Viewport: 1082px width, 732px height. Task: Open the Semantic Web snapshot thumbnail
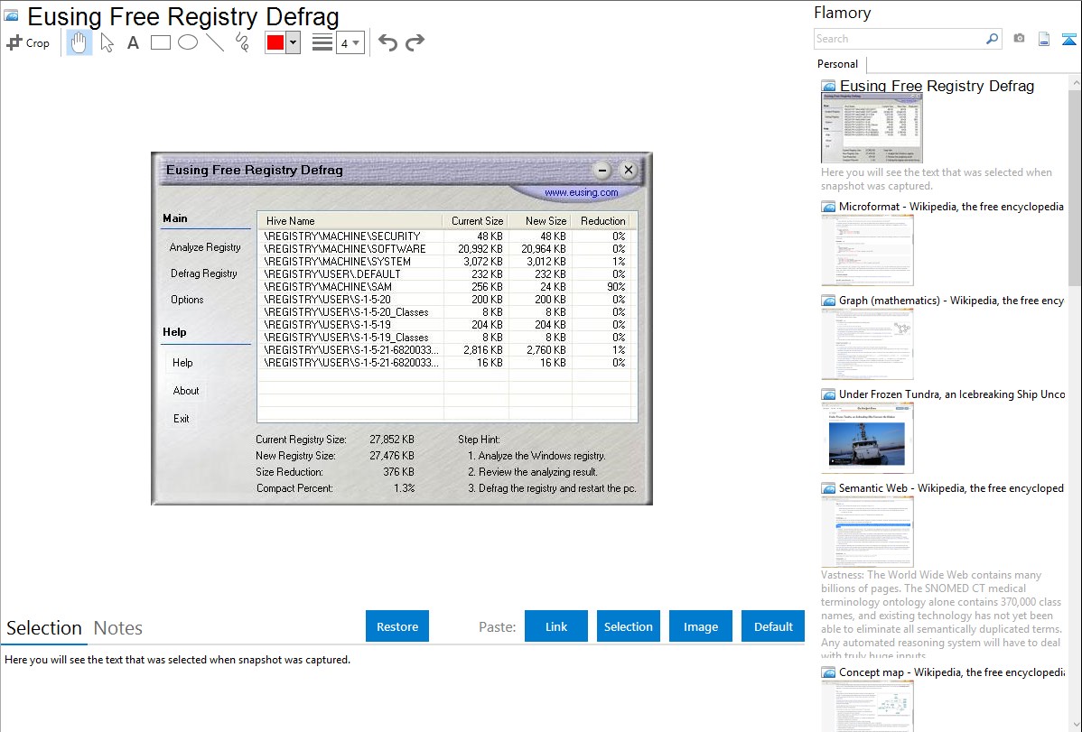(x=867, y=532)
